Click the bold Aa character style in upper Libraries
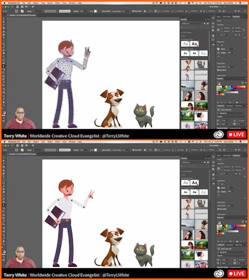The image size is (249, 280). 194,44
